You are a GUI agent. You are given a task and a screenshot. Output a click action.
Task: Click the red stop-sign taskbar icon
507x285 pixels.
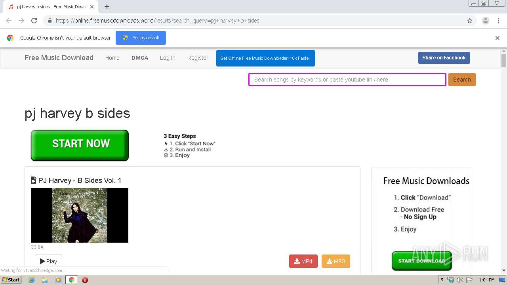pyautogui.click(x=85, y=280)
